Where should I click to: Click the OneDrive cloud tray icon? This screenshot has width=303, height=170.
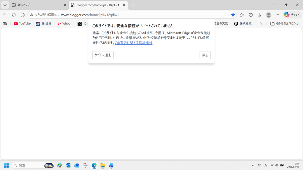[259, 165]
